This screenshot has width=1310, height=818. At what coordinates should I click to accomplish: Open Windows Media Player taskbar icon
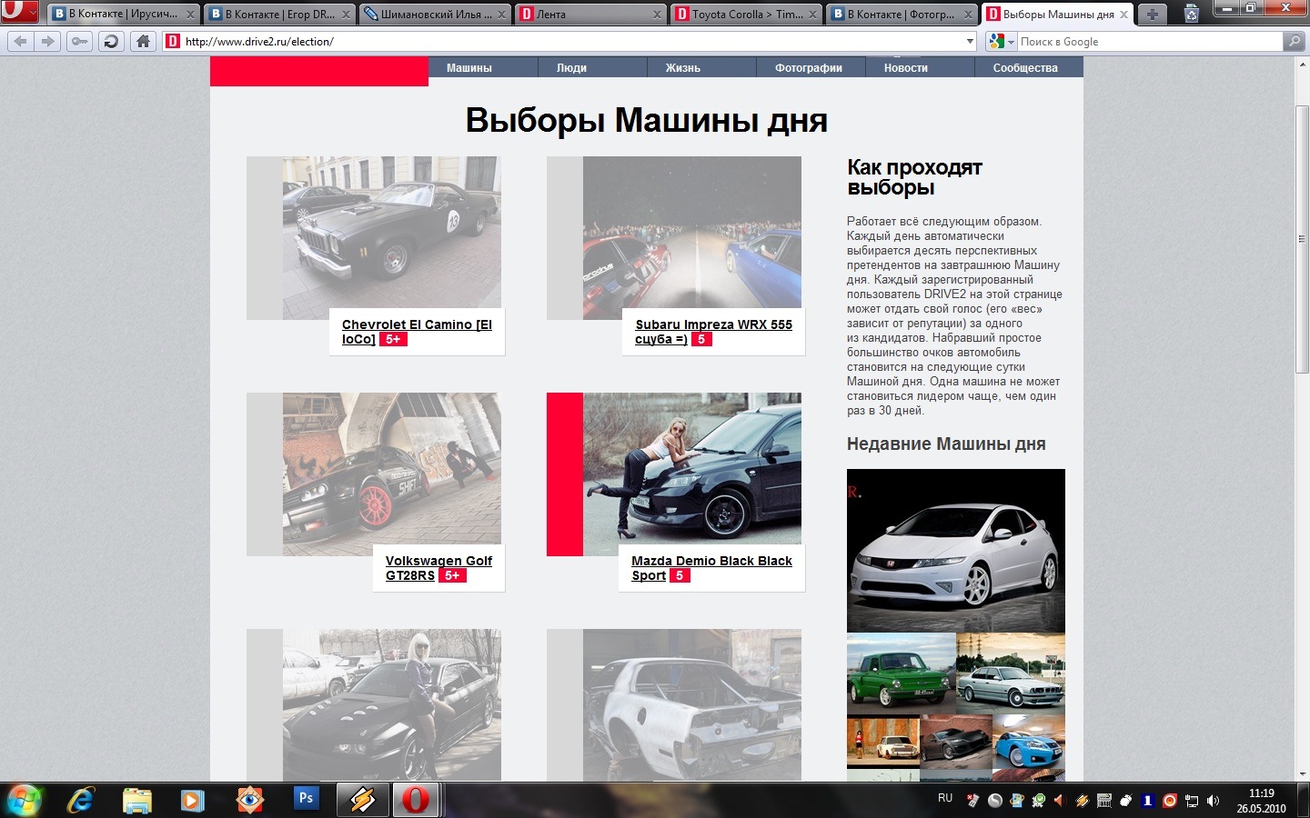(x=192, y=801)
